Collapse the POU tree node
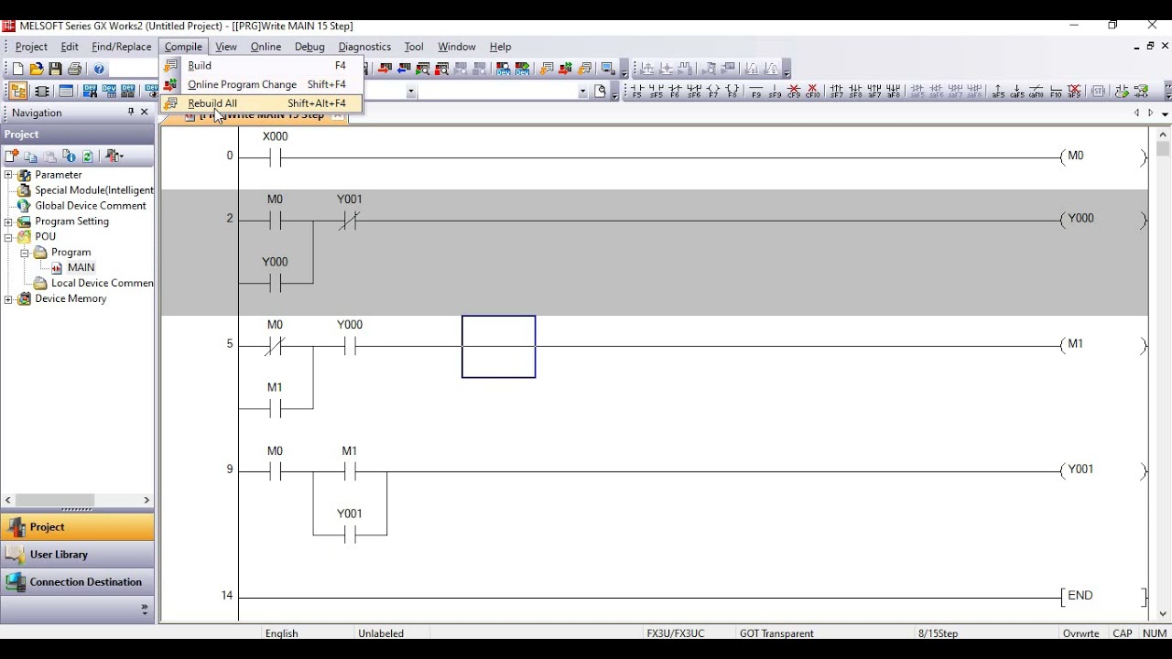The image size is (1172, 659). click(8, 237)
